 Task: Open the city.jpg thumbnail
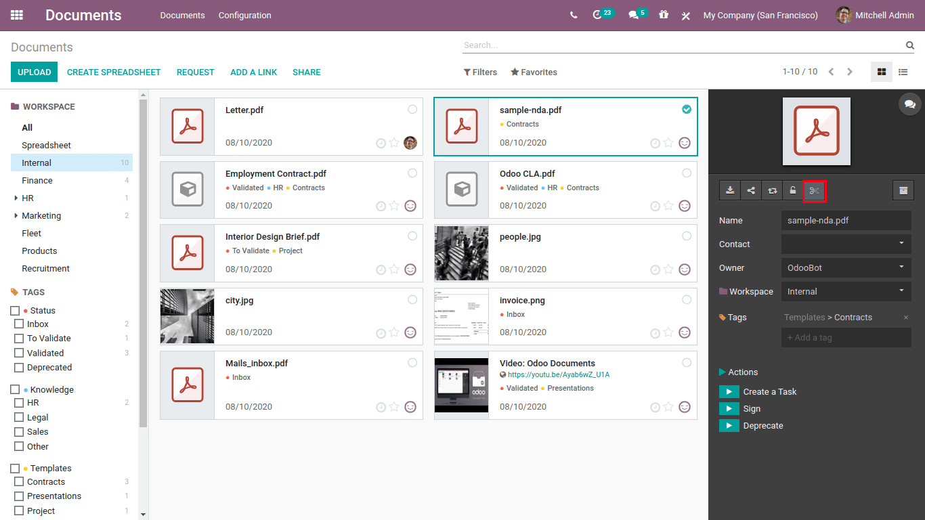point(188,316)
